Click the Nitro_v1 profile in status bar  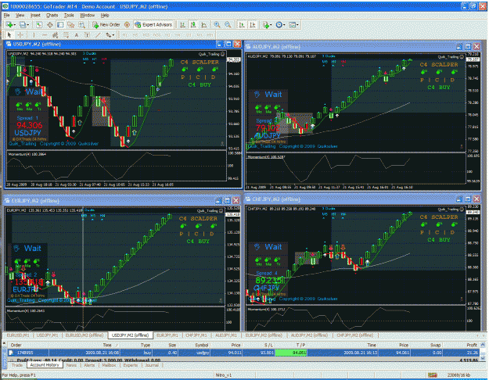click(223, 375)
